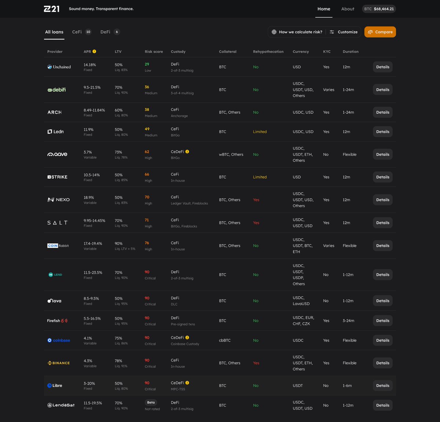Click the scales icon in Compare button

point(370,32)
